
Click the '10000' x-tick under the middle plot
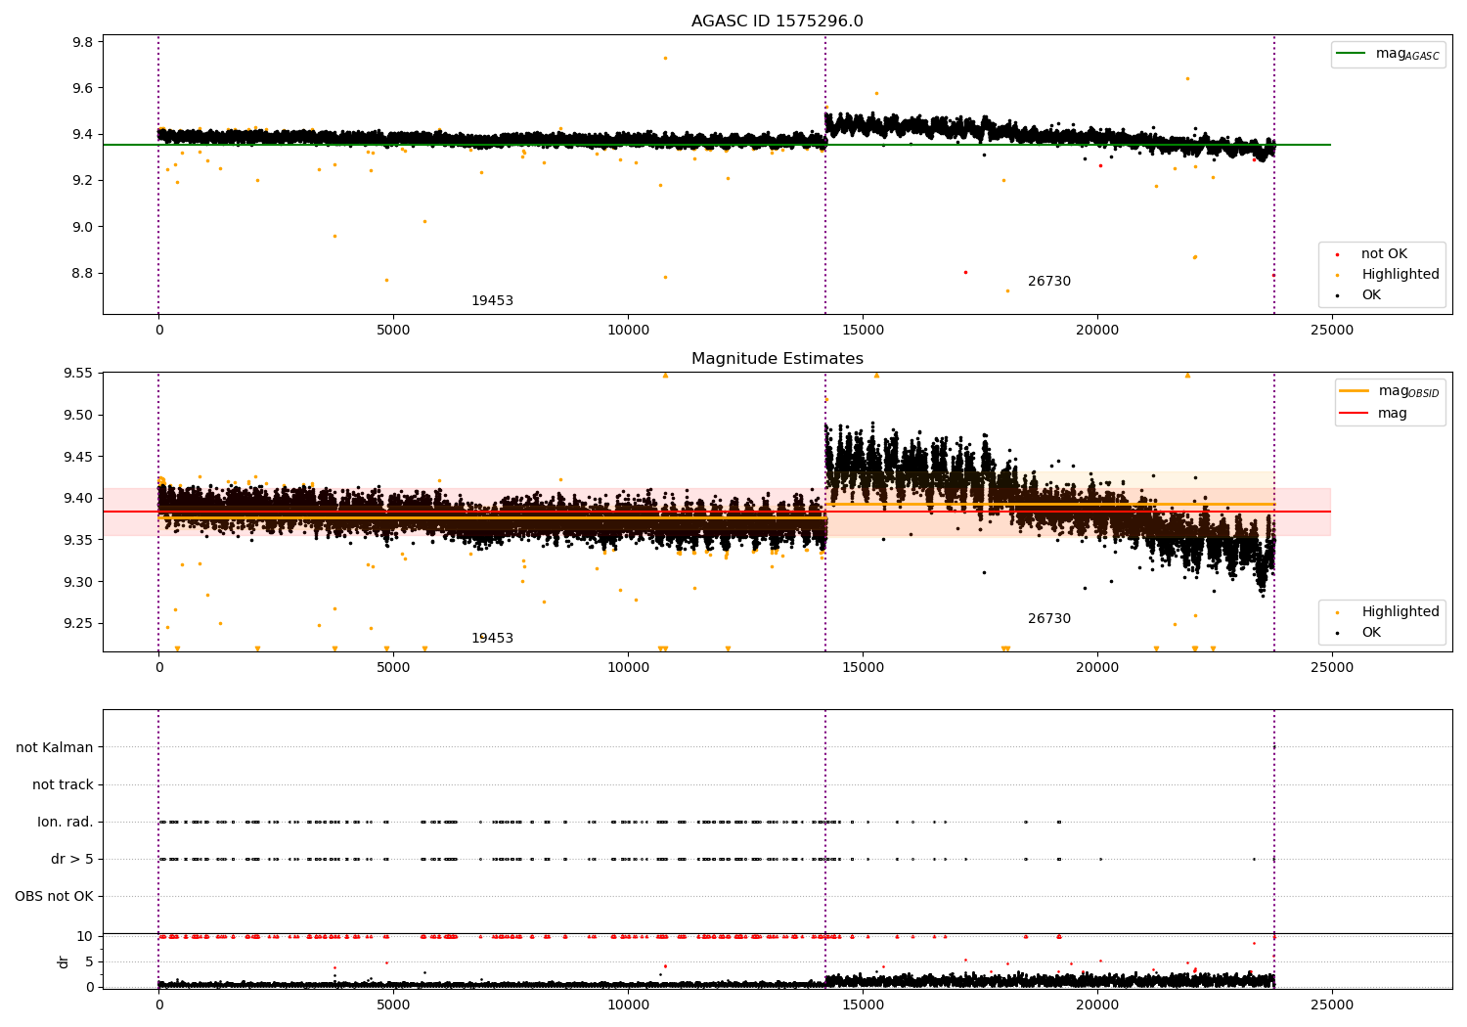(x=628, y=668)
